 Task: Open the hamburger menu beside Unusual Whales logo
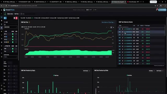click(x=2, y=10)
